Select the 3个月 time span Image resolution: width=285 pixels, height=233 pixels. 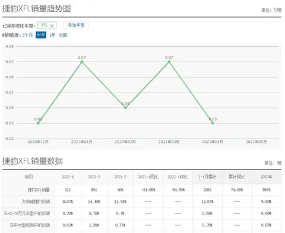(27, 35)
